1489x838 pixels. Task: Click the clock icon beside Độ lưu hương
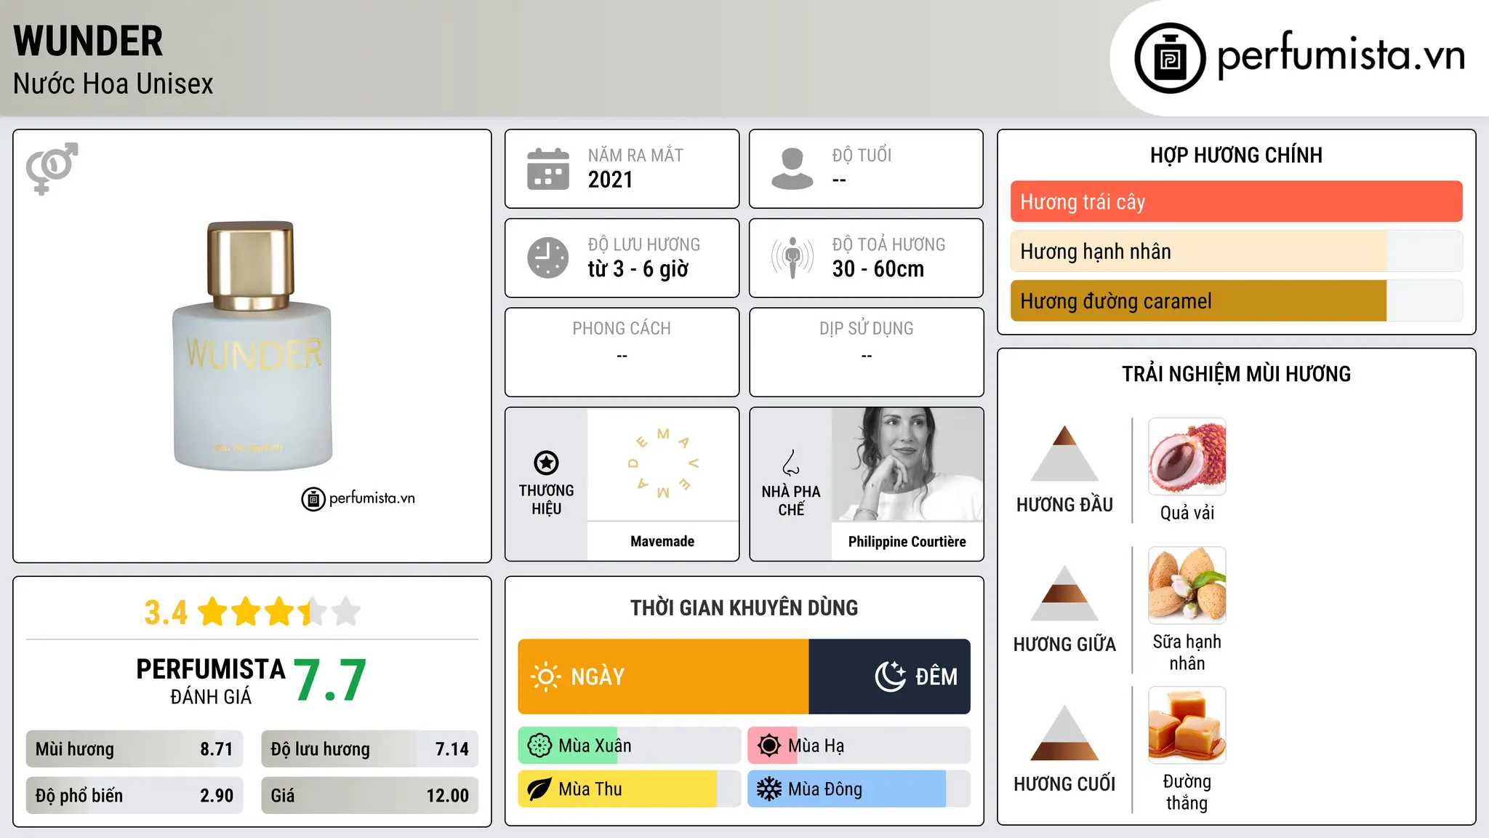click(x=548, y=258)
